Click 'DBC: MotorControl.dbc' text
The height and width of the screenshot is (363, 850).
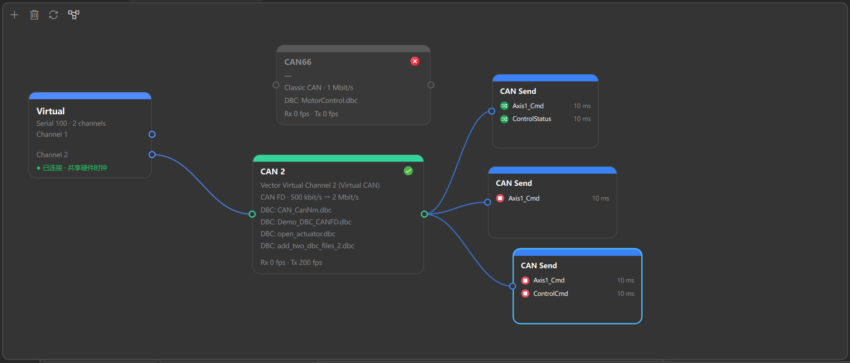(x=321, y=101)
